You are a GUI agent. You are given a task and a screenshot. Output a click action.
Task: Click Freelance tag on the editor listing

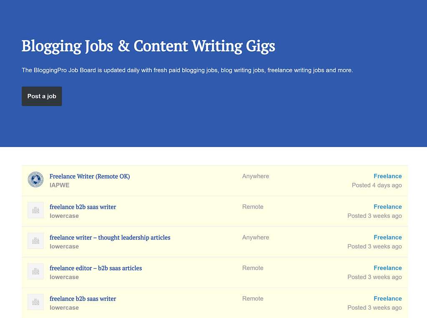[387, 268]
